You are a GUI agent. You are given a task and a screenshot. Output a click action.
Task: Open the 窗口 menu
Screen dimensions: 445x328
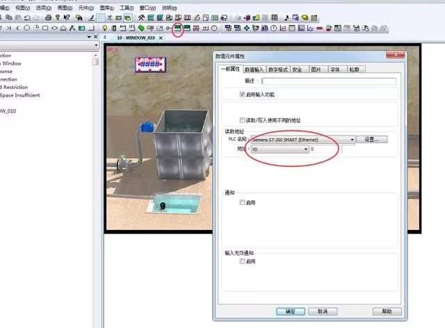(x=147, y=8)
